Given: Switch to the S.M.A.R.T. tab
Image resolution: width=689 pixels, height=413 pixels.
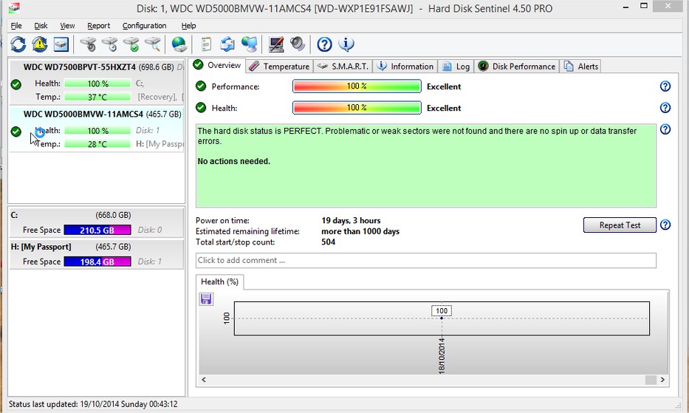Looking at the screenshot, I should (x=343, y=66).
